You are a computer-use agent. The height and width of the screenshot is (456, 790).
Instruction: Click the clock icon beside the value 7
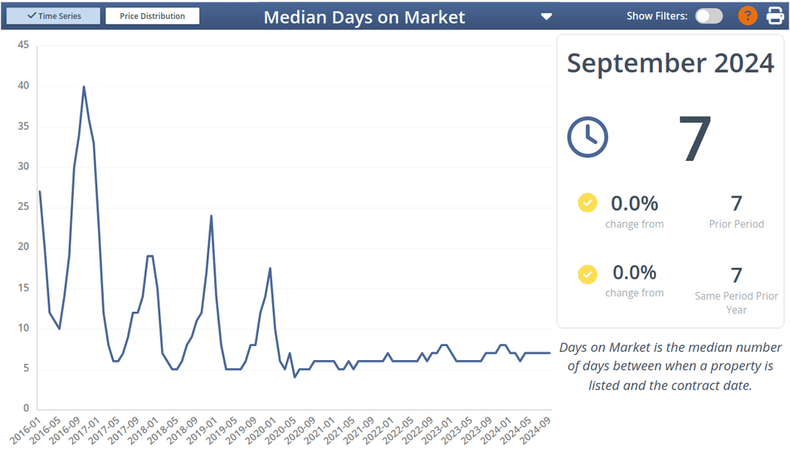coord(587,137)
